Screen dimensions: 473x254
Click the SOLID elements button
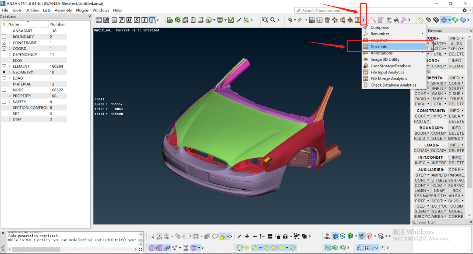tap(456, 88)
